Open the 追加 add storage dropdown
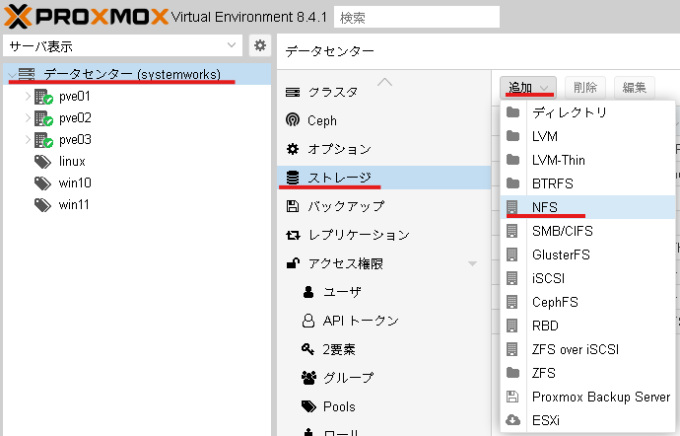This screenshot has height=436, width=680. click(x=528, y=87)
